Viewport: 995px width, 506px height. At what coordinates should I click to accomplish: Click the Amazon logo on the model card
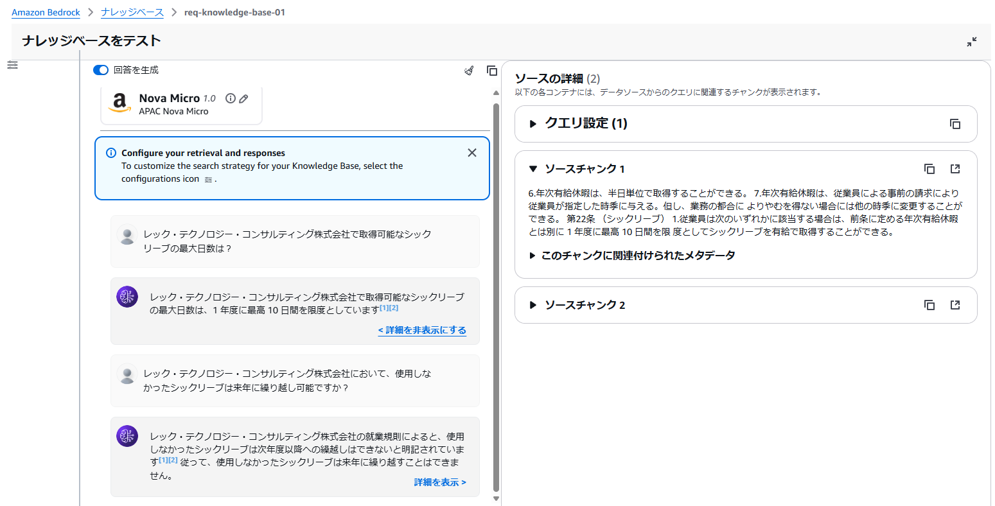(x=119, y=103)
